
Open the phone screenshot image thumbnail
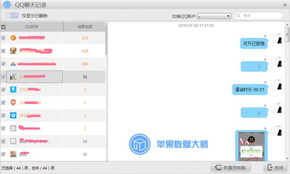(251, 146)
